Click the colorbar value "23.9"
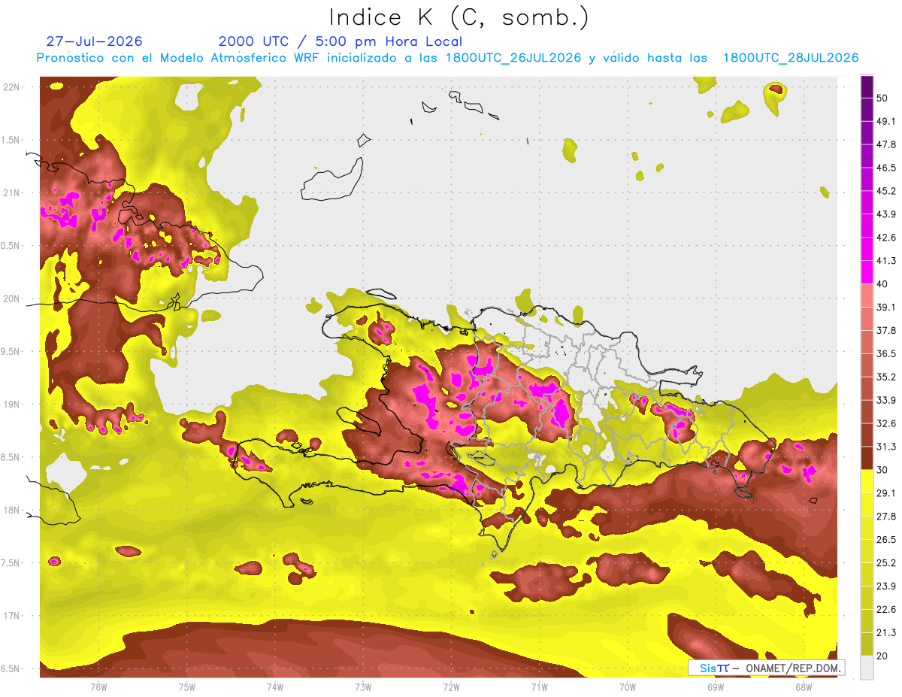Image resolution: width=902 pixels, height=697 pixels. [886, 586]
